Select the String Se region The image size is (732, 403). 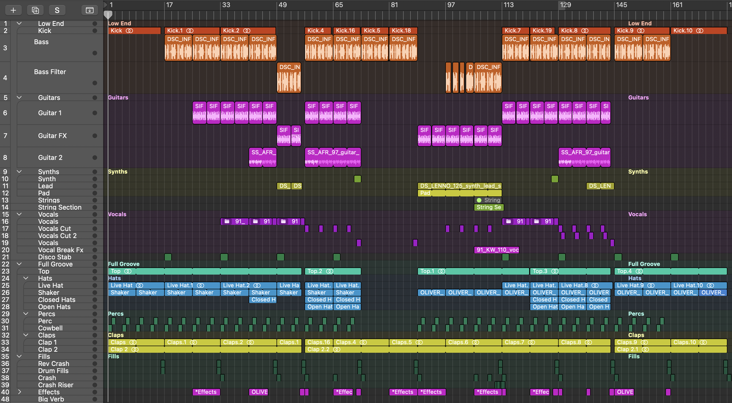[489, 207]
